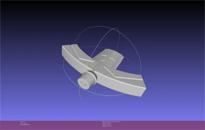
Task: Click the Faces count line
Action: 107,125
